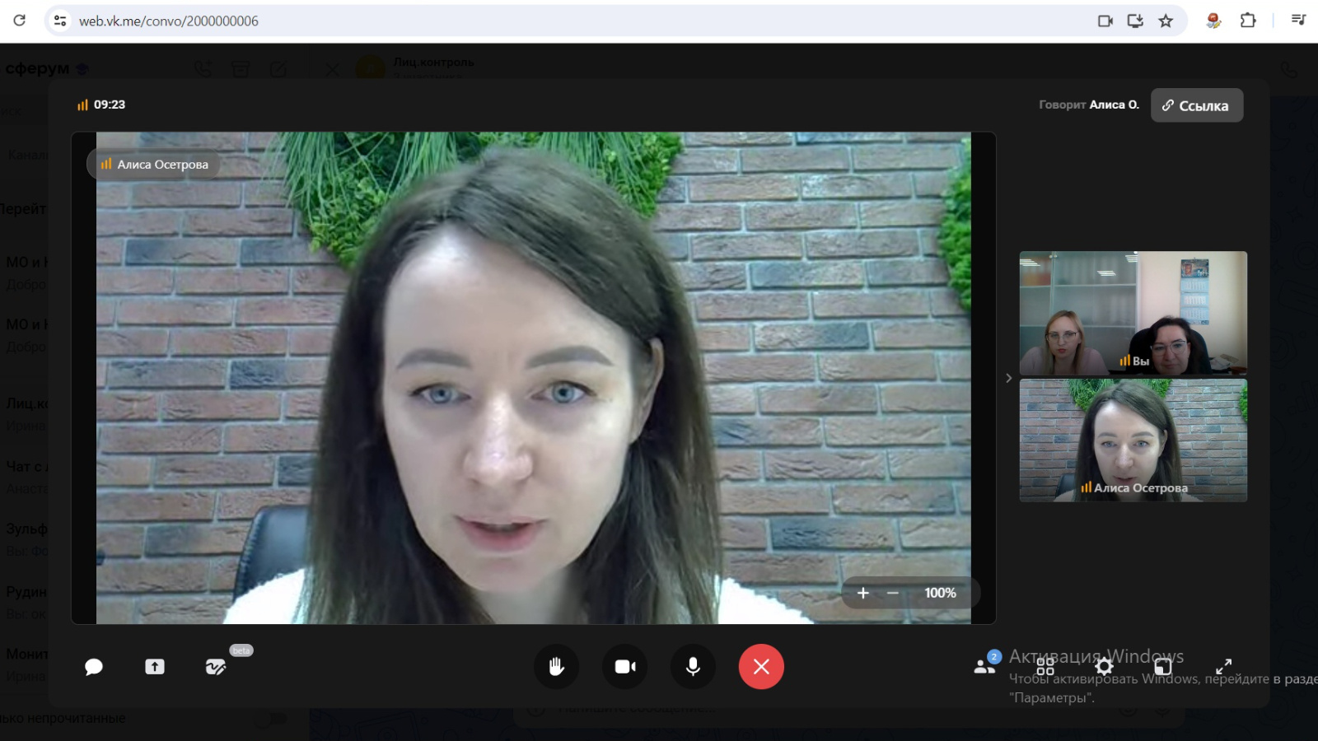The width and height of the screenshot is (1318, 741).
Task: Minimize the call to picture-in-picture
Action: [x=1163, y=666]
